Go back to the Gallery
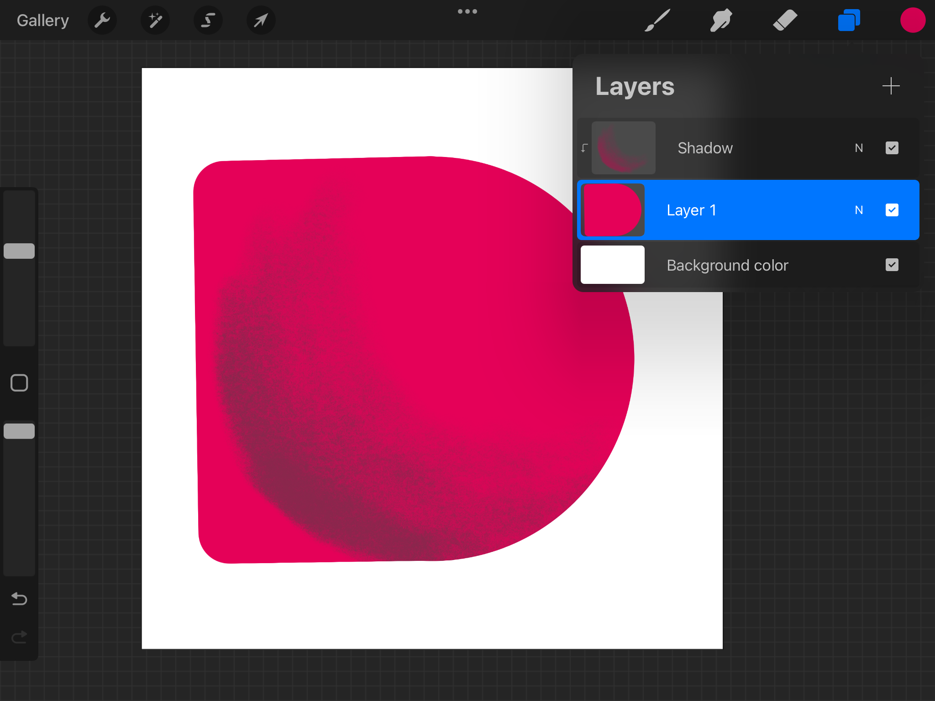The width and height of the screenshot is (935, 701). pos(42,20)
